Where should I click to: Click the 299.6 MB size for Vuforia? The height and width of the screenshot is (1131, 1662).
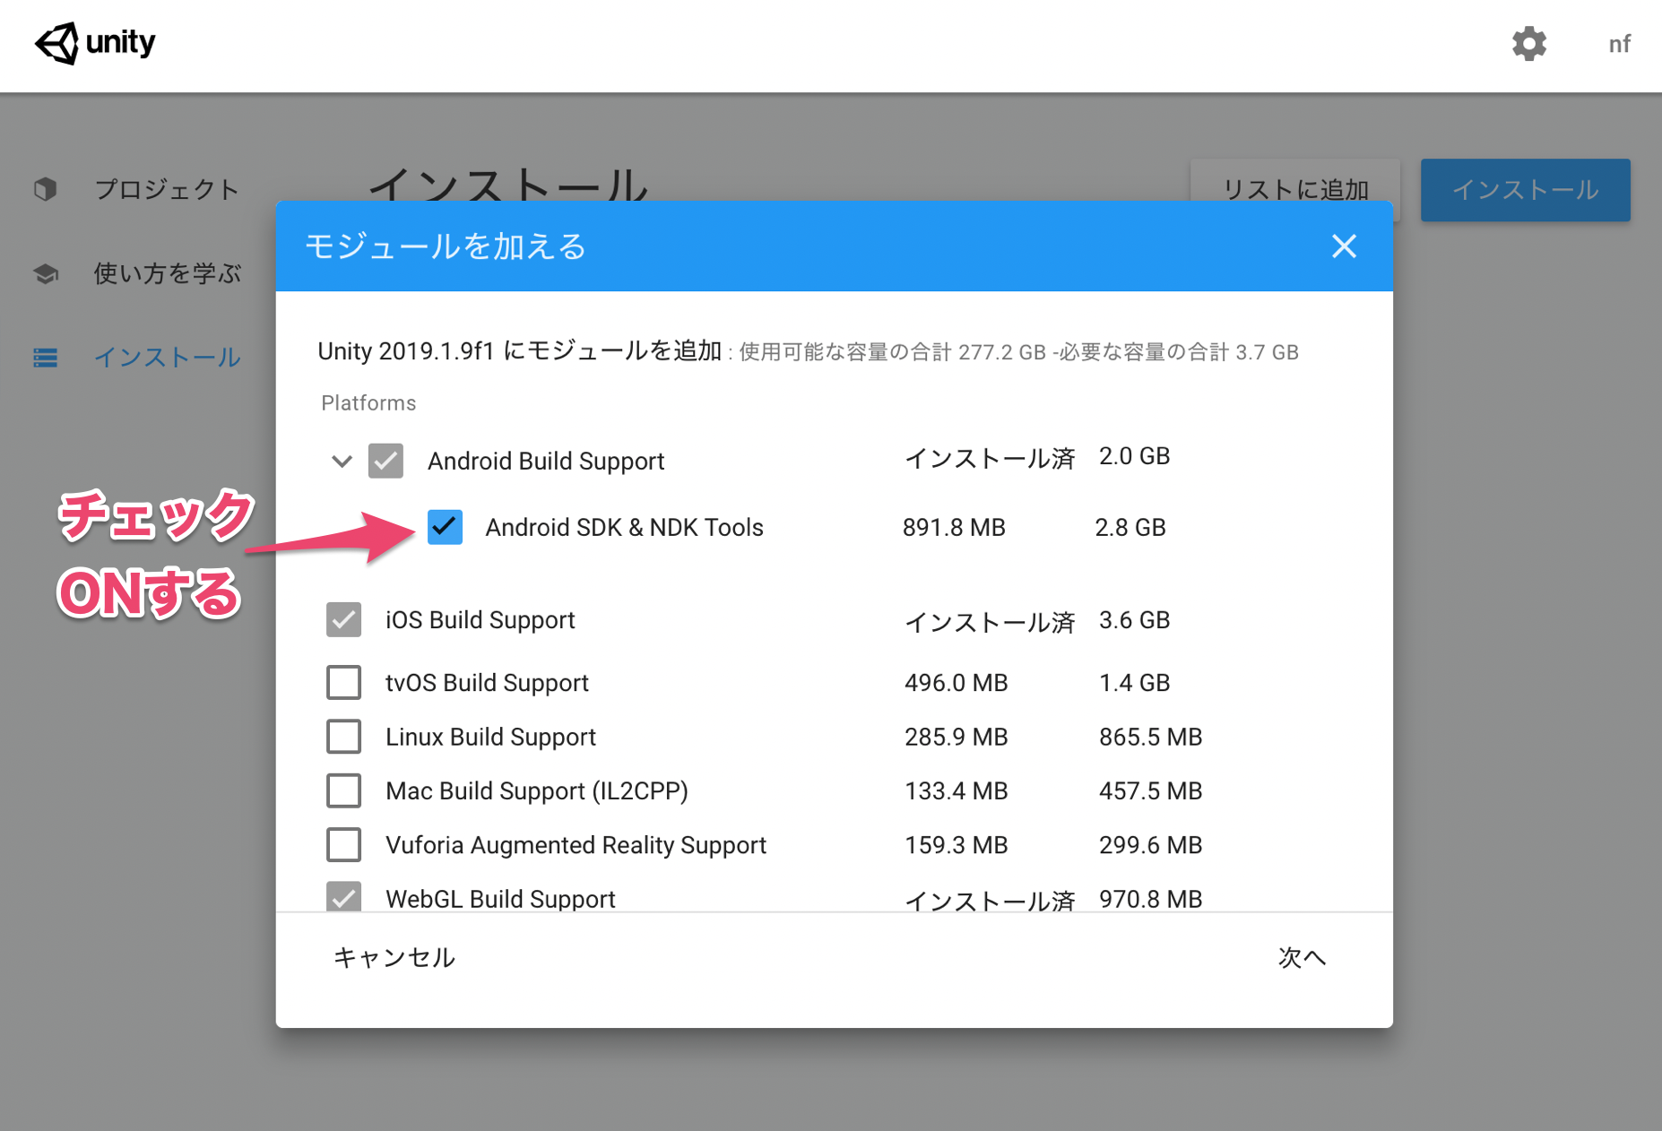coord(1150,845)
